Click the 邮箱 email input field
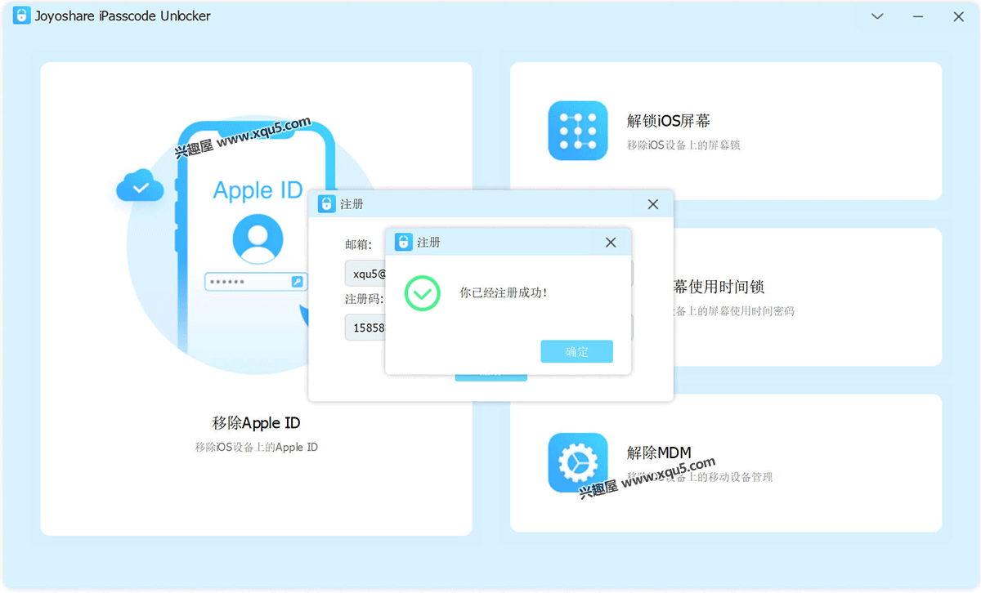 pyautogui.click(x=365, y=273)
